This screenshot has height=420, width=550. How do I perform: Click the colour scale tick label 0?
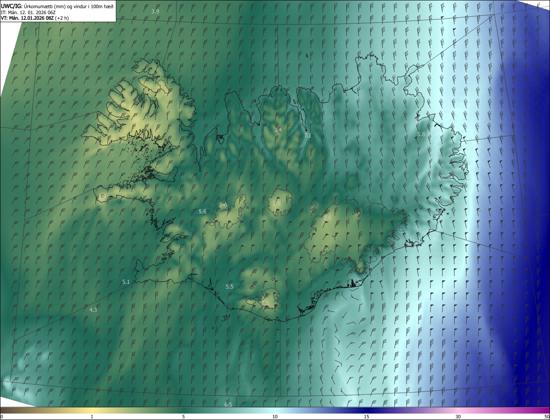1,417
